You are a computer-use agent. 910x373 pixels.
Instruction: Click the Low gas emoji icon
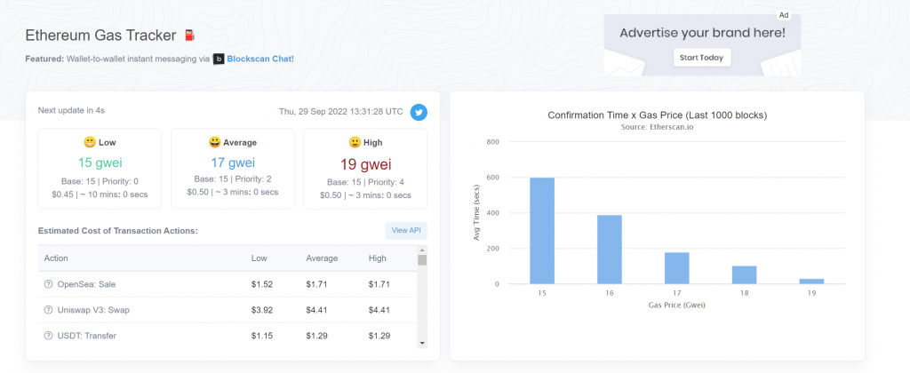click(x=90, y=142)
